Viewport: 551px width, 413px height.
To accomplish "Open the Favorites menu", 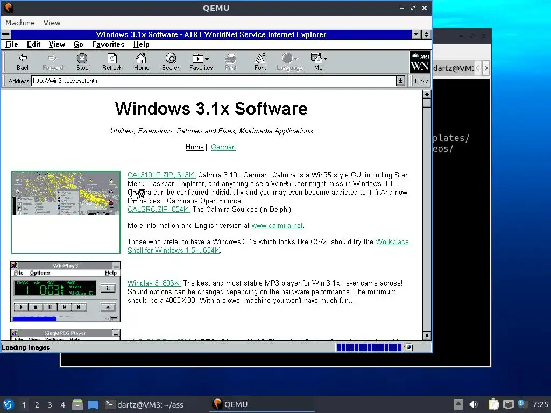I will click(x=108, y=45).
